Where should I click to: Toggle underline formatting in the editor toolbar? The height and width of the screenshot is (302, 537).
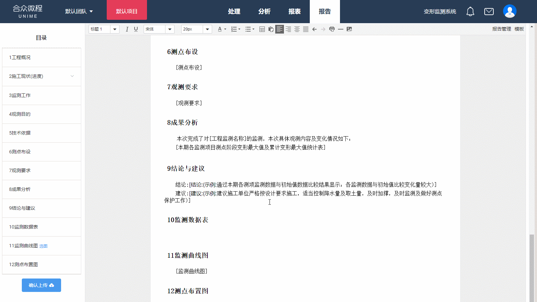click(136, 29)
